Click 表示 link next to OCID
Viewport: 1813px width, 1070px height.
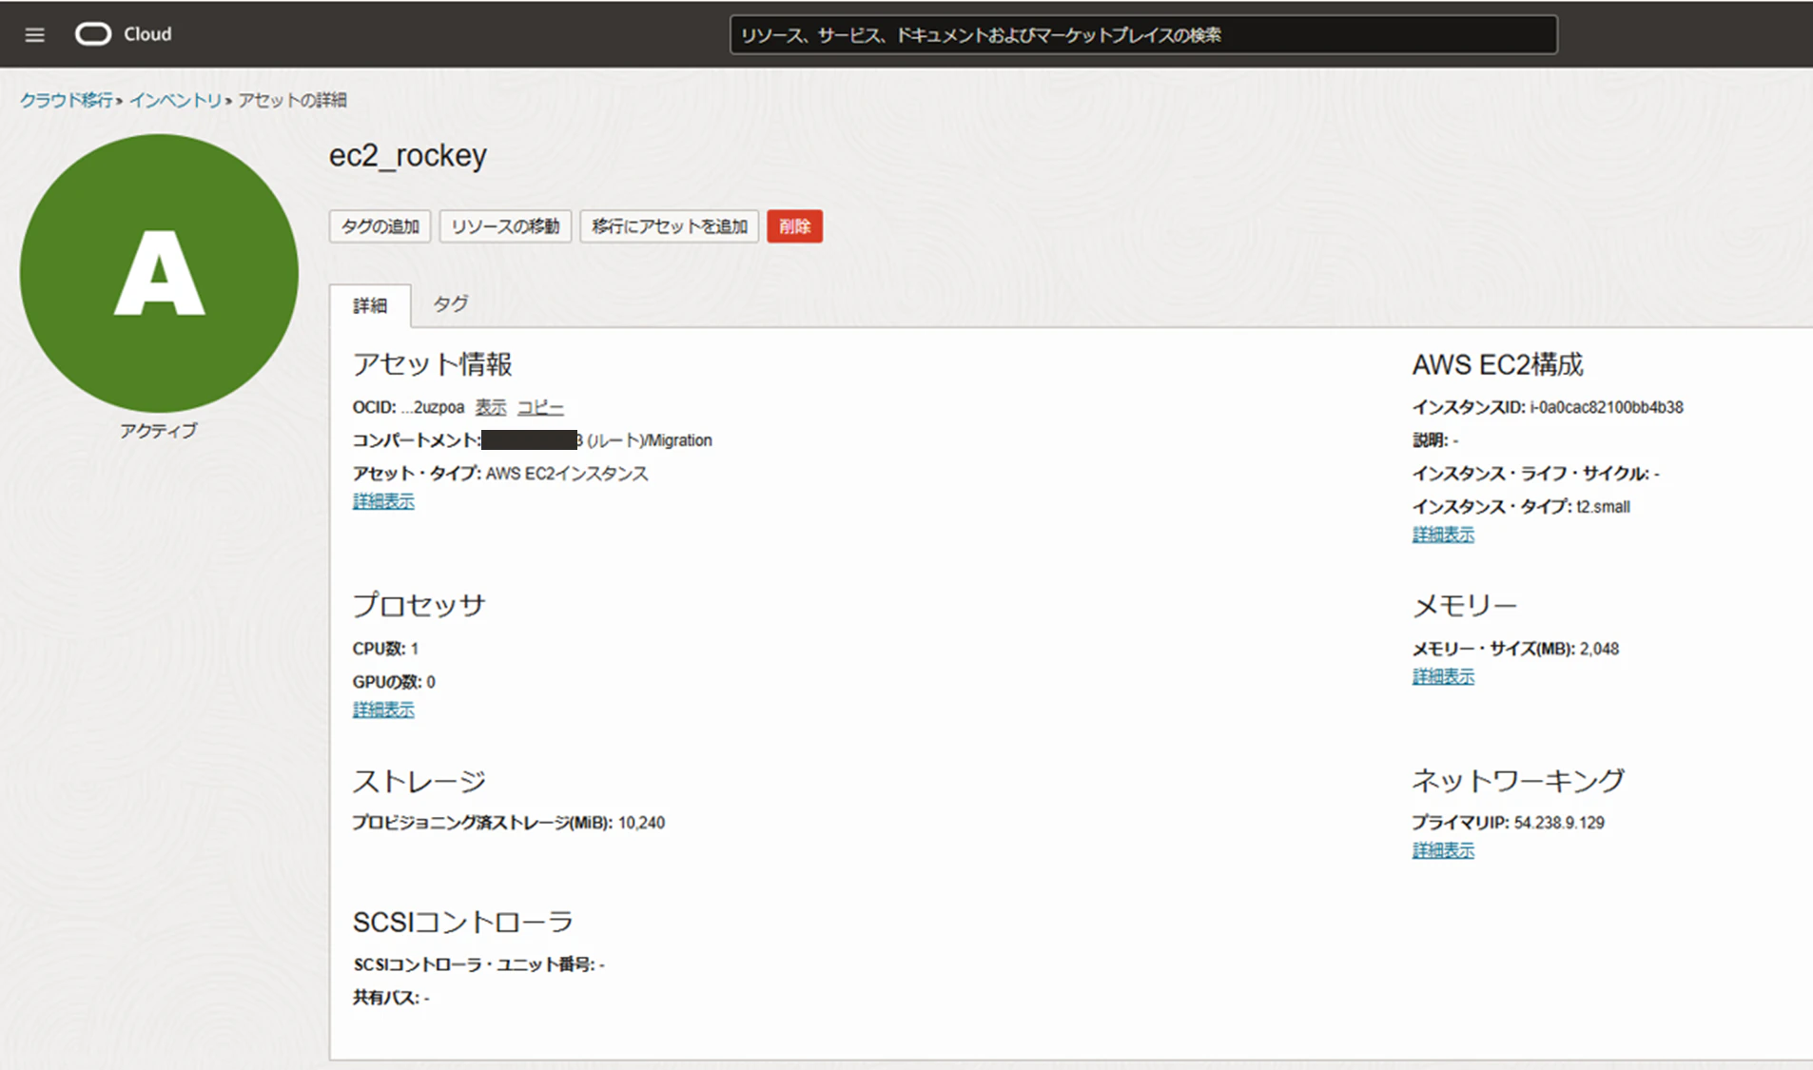(491, 407)
